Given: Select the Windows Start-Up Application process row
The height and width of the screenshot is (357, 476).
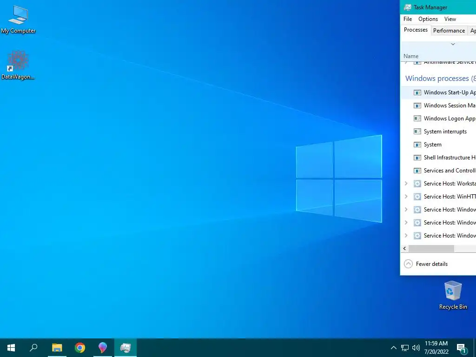Looking at the screenshot, I should [x=438, y=93].
